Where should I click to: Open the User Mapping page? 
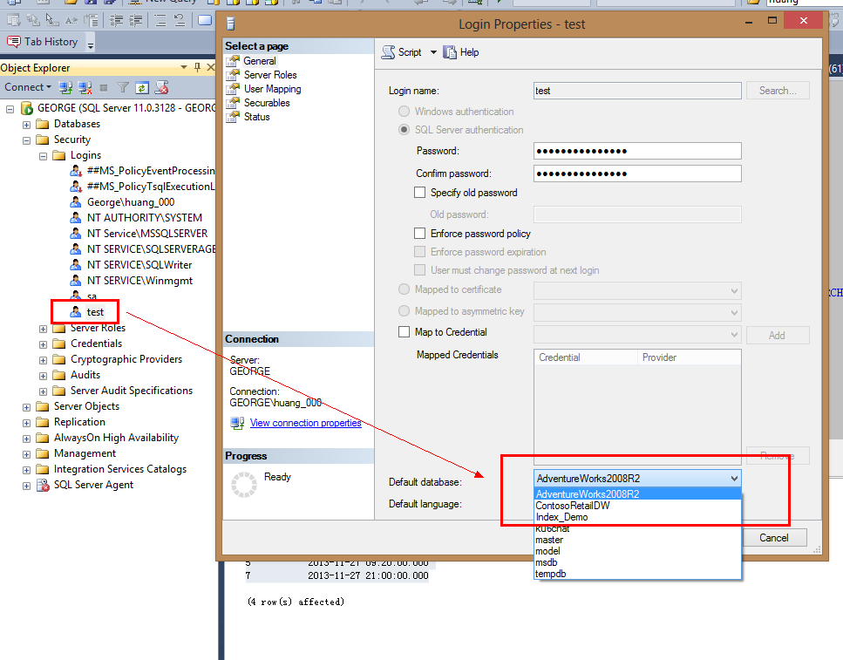pos(272,89)
